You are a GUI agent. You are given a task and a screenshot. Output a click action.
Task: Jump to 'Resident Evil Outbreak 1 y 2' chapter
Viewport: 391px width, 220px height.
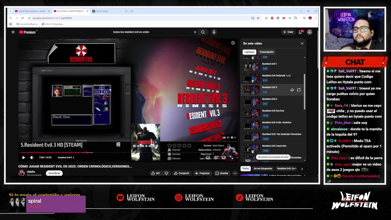(x=272, y=78)
